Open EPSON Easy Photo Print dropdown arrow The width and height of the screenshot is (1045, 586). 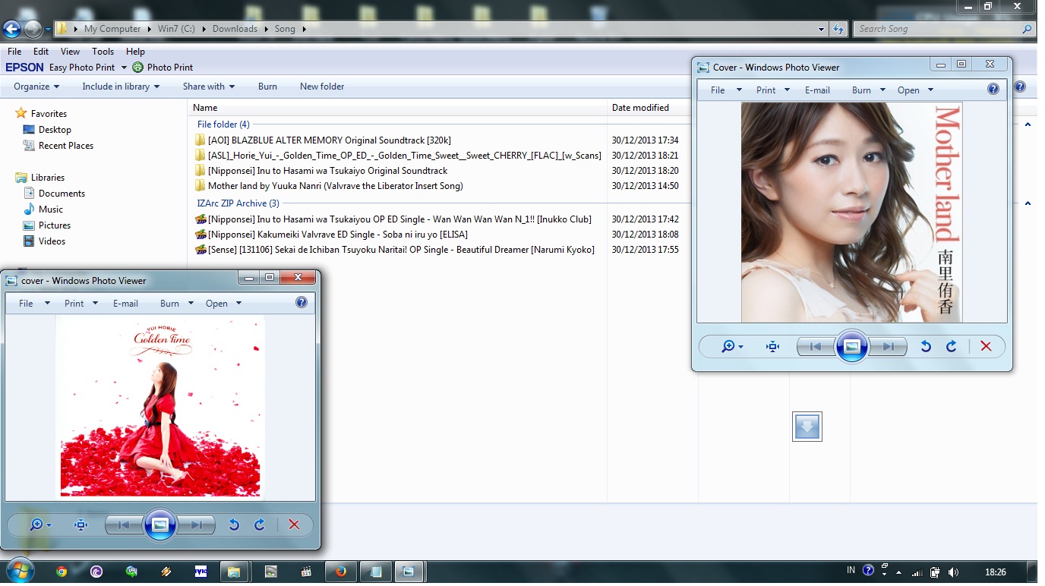tap(124, 68)
